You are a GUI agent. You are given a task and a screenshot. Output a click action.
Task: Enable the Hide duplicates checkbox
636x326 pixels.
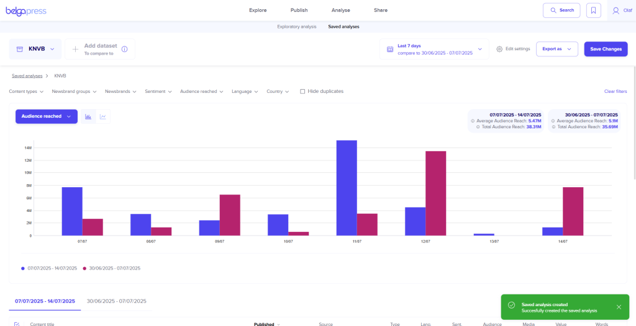coord(302,91)
